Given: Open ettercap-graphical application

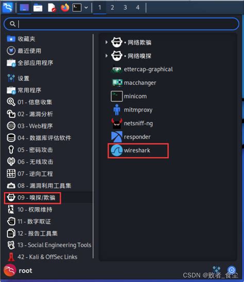Looking at the screenshot, I should tap(142, 69).
